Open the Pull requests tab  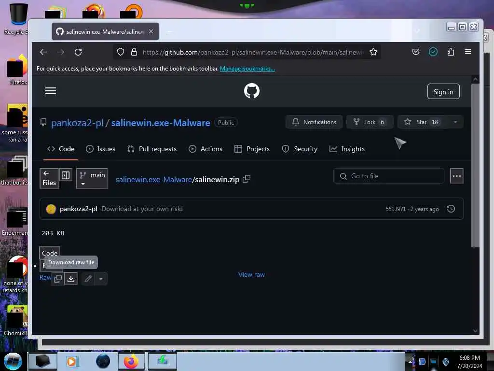[152, 149]
